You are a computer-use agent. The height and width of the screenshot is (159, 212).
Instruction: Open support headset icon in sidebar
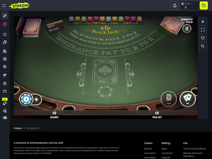pyautogui.click(x=5, y=111)
